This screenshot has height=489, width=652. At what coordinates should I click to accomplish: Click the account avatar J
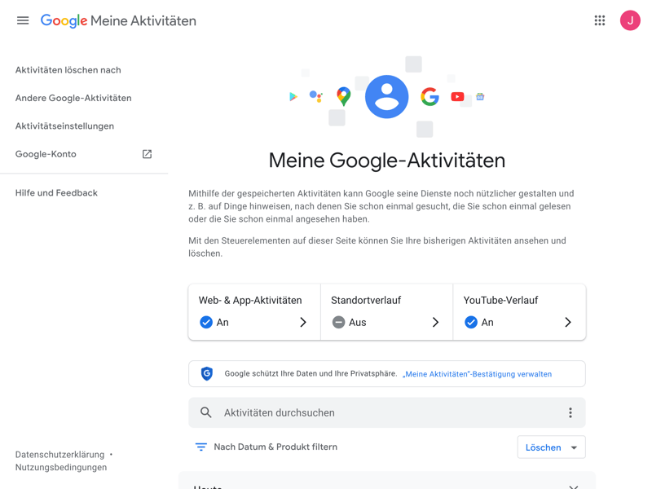tap(630, 20)
